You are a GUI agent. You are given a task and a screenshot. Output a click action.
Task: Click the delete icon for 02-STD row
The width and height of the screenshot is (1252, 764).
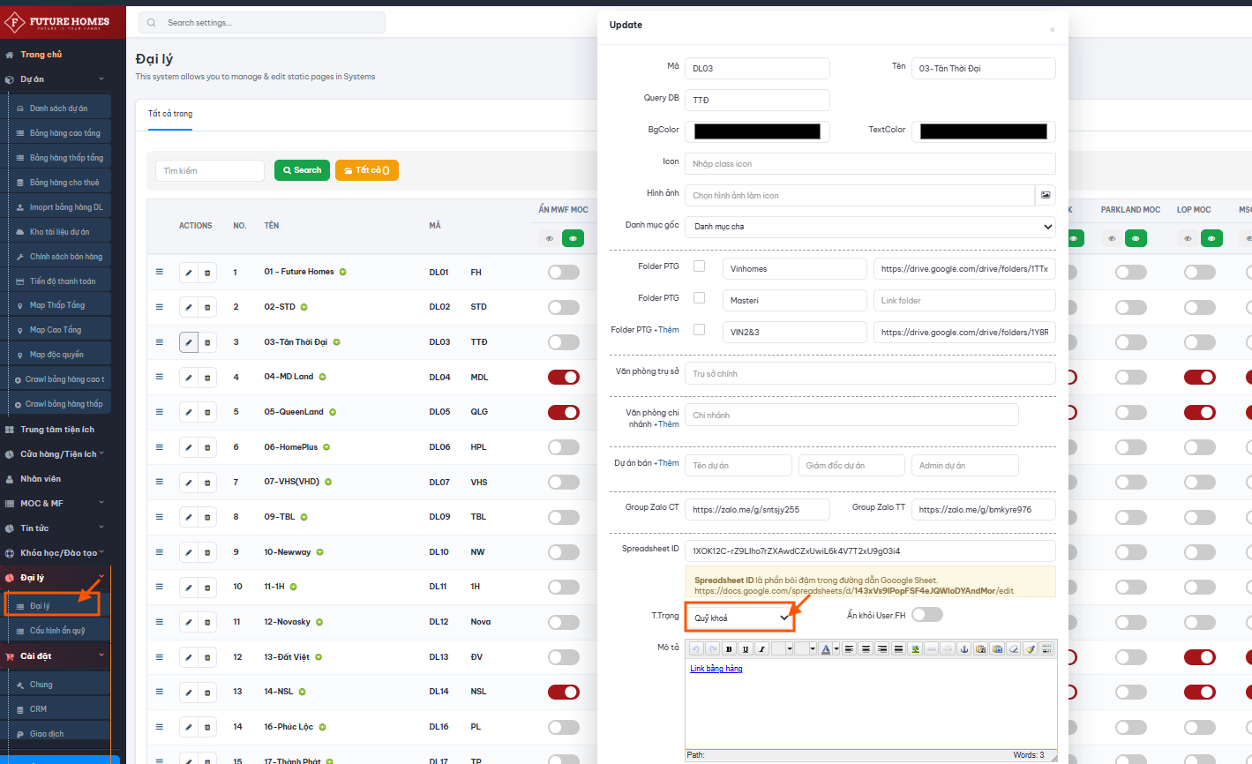(x=207, y=307)
